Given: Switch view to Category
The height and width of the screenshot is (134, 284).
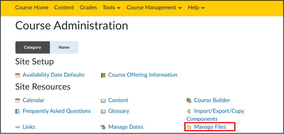Looking at the screenshot, I should [x=32, y=47].
